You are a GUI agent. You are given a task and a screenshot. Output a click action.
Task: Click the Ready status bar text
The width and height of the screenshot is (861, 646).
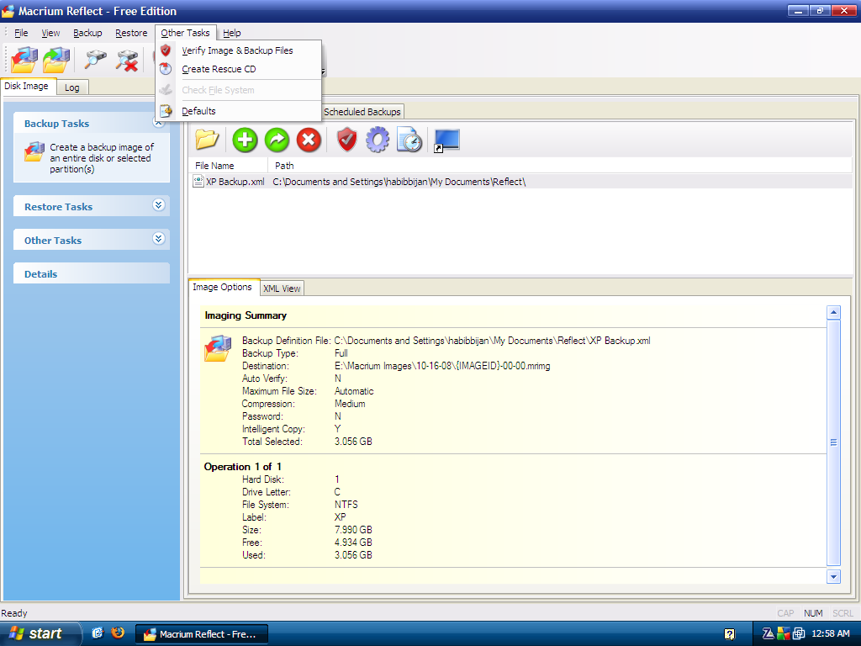click(x=14, y=613)
